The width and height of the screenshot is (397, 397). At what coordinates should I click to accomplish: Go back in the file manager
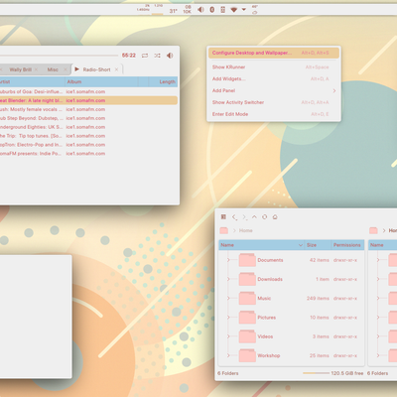point(234,217)
